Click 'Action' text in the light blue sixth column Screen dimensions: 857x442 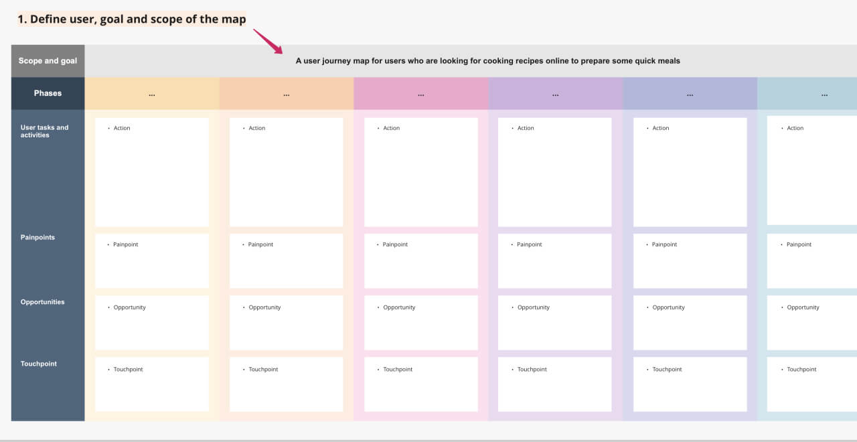click(x=795, y=128)
